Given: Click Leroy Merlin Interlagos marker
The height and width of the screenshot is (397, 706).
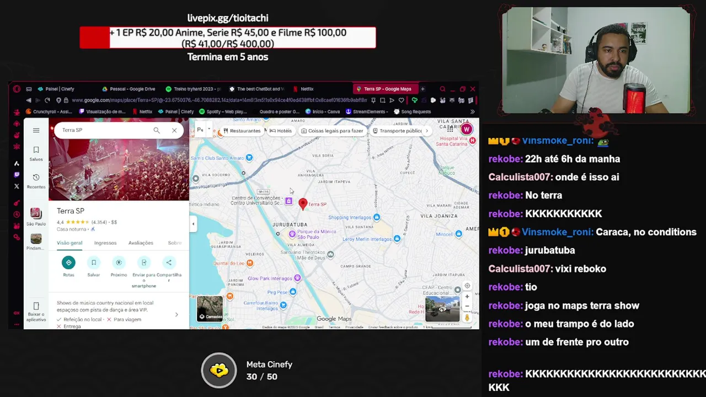Looking at the screenshot, I should pyautogui.click(x=397, y=239).
